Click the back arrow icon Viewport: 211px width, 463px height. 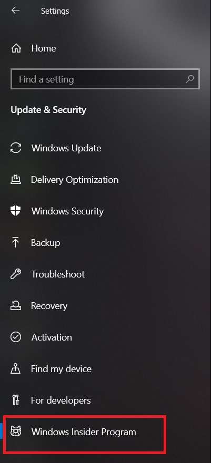[x=15, y=11]
